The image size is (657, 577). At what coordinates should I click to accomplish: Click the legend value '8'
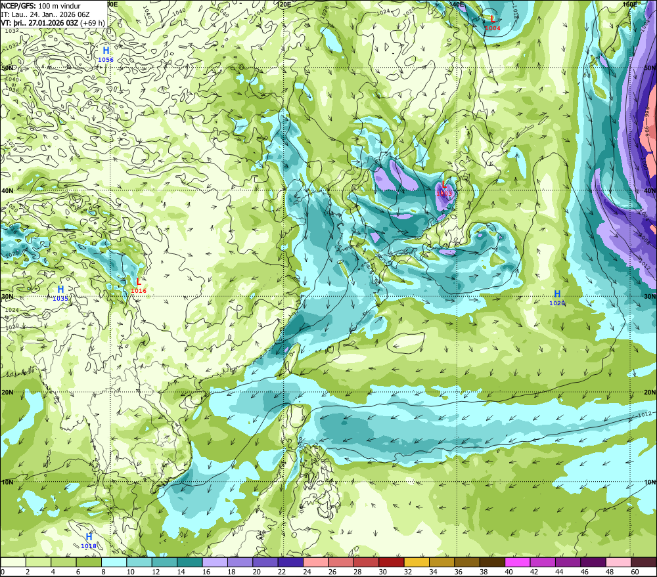pyautogui.click(x=104, y=572)
